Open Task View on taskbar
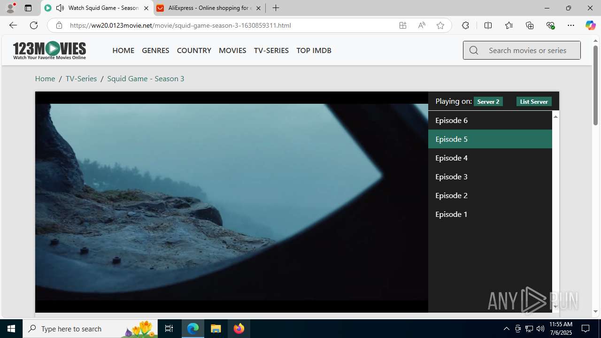 (169, 329)
